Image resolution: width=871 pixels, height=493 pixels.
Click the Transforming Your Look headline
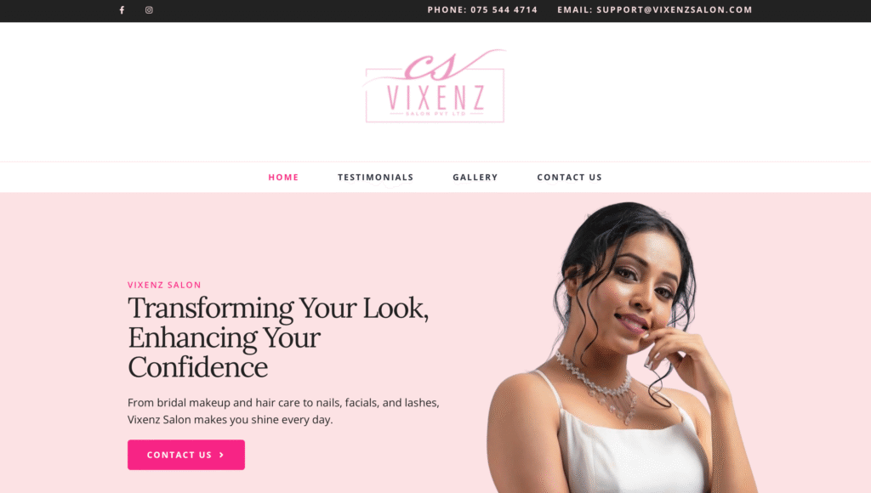click(x=278, y=337)
